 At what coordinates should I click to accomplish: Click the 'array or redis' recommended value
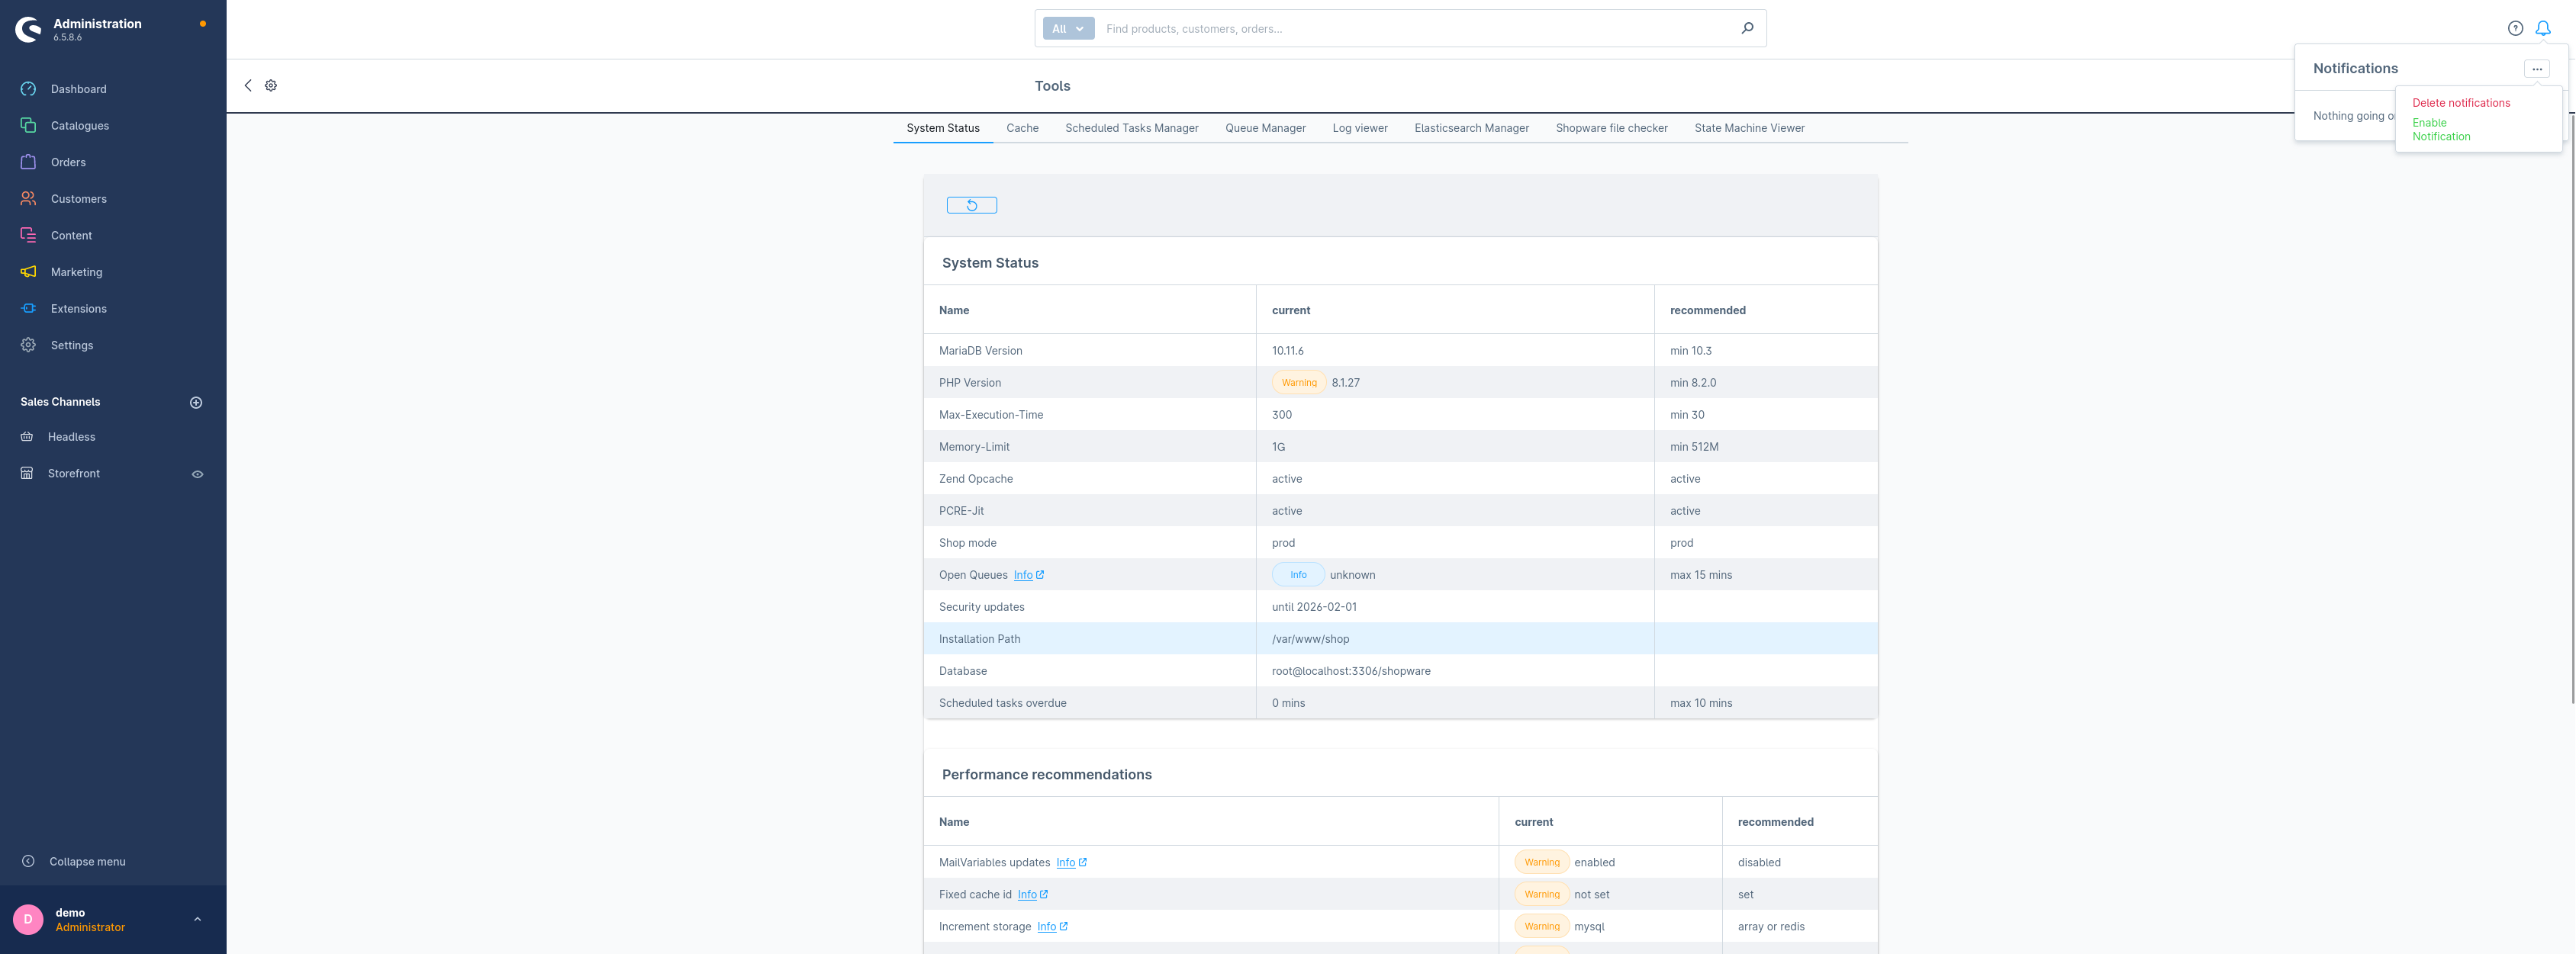[1771, 926]
